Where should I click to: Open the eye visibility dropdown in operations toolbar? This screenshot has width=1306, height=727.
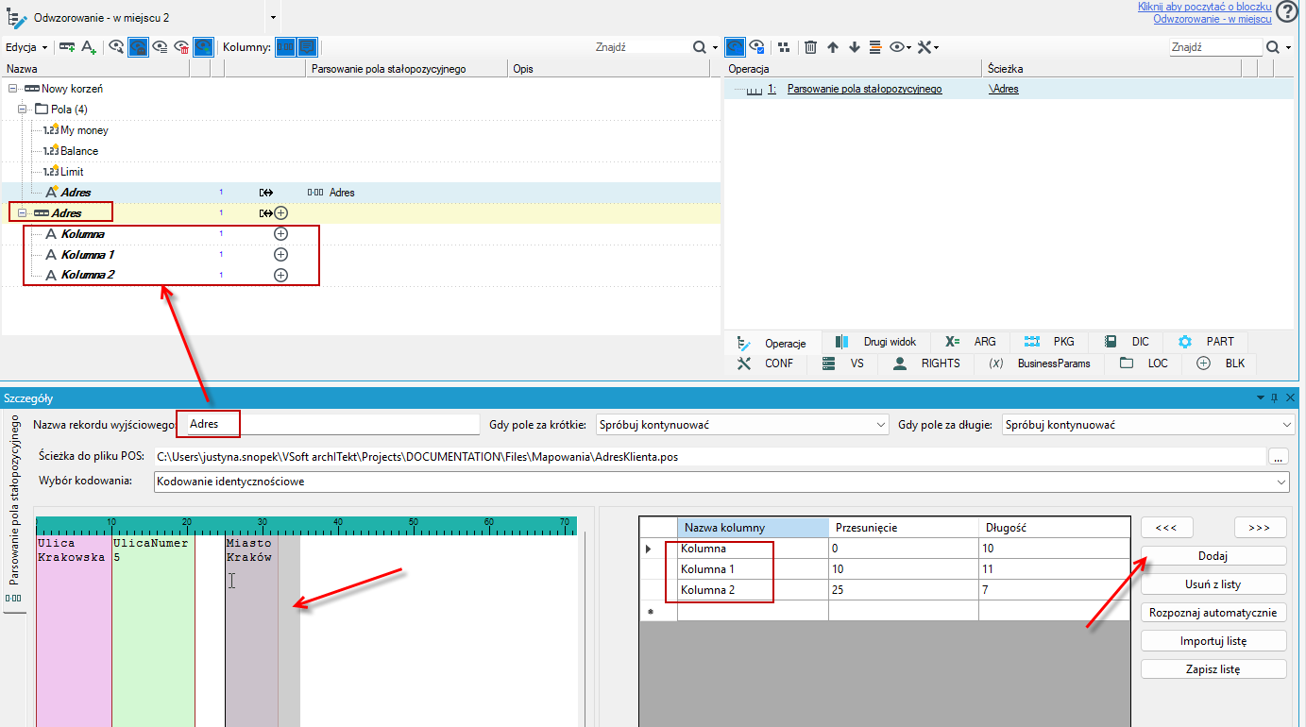click(x=900, y=46)
